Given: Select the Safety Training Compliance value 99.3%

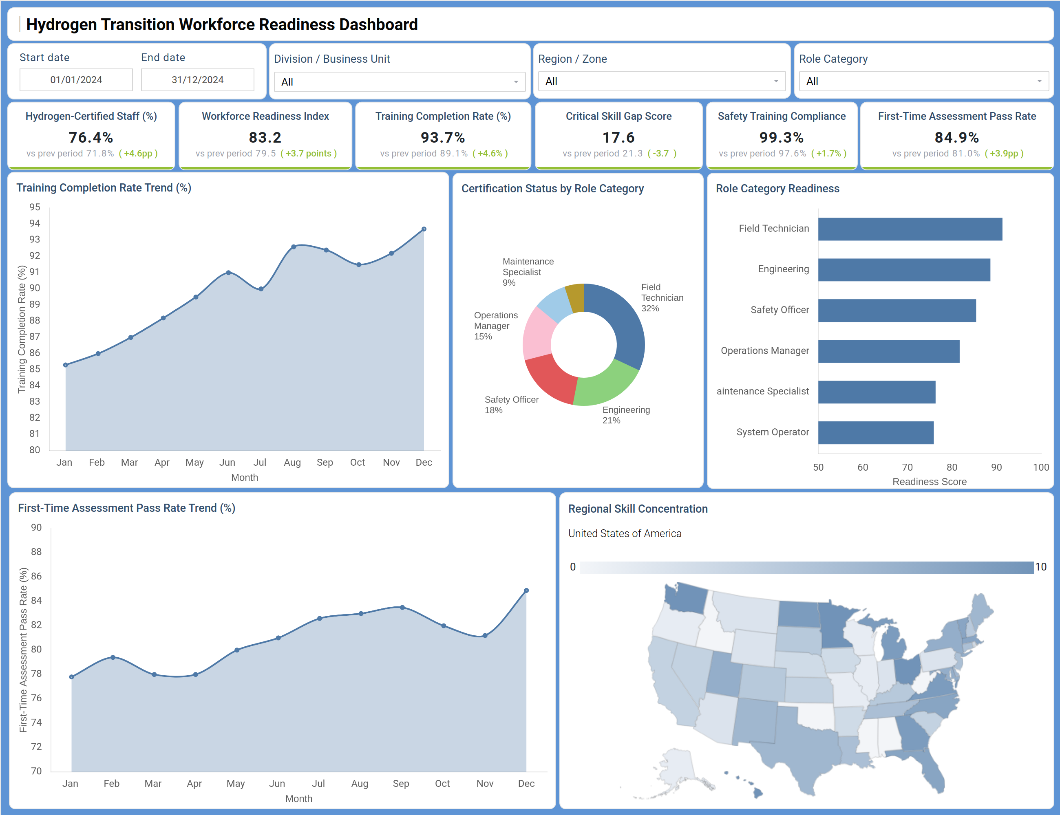Looking at the screenshot, I should click(x=782, y=137).
